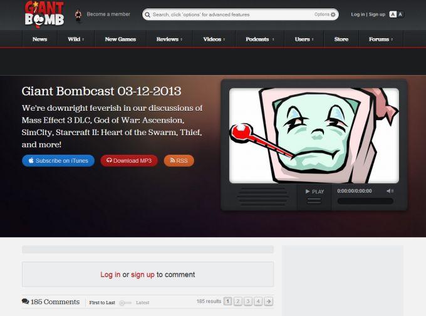Expand the Wiki dropdown menu
This screenshot has width=426, height=316.
point(76,39)
